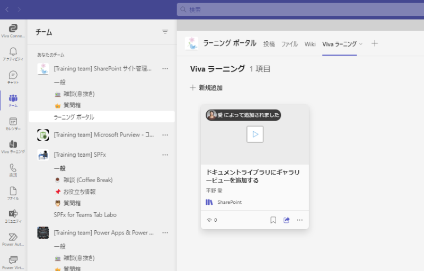This screenshot has height=271, width=424.
Task: Focus the 検索 search box
Action: point(300,10)
